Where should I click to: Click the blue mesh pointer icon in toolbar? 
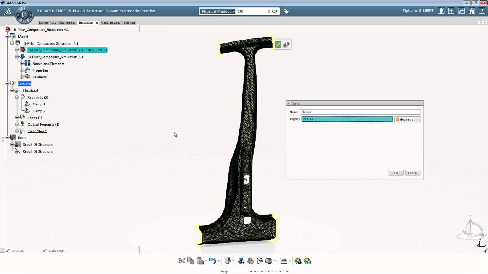coord(241,261)
